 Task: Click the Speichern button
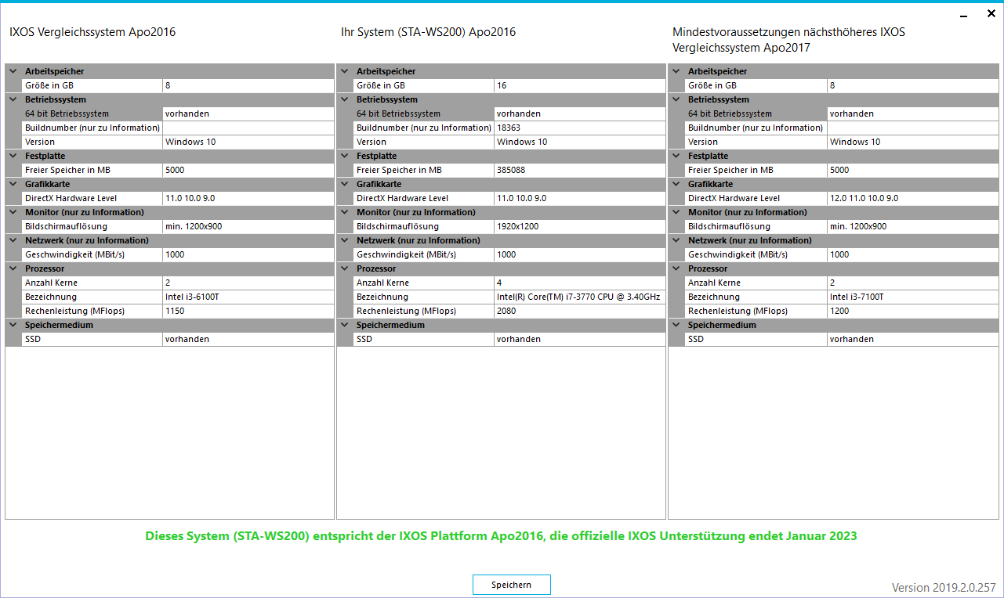pos(511,585)
